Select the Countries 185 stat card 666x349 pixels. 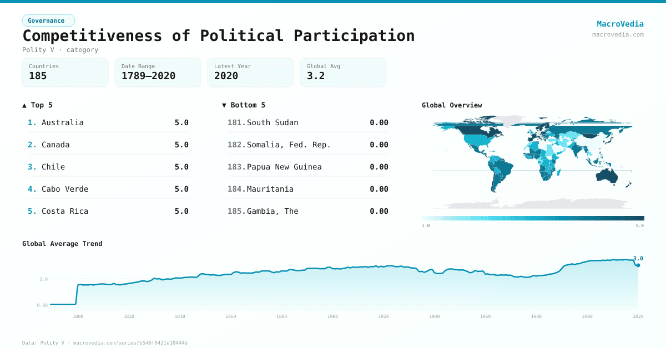(65, 73)
